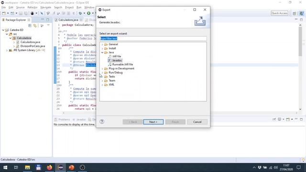
Task: Open Windows Start menu
Action: pos(5,168)
